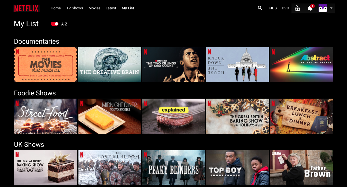Open the Father Brown thumbnail

pos(301,168)
